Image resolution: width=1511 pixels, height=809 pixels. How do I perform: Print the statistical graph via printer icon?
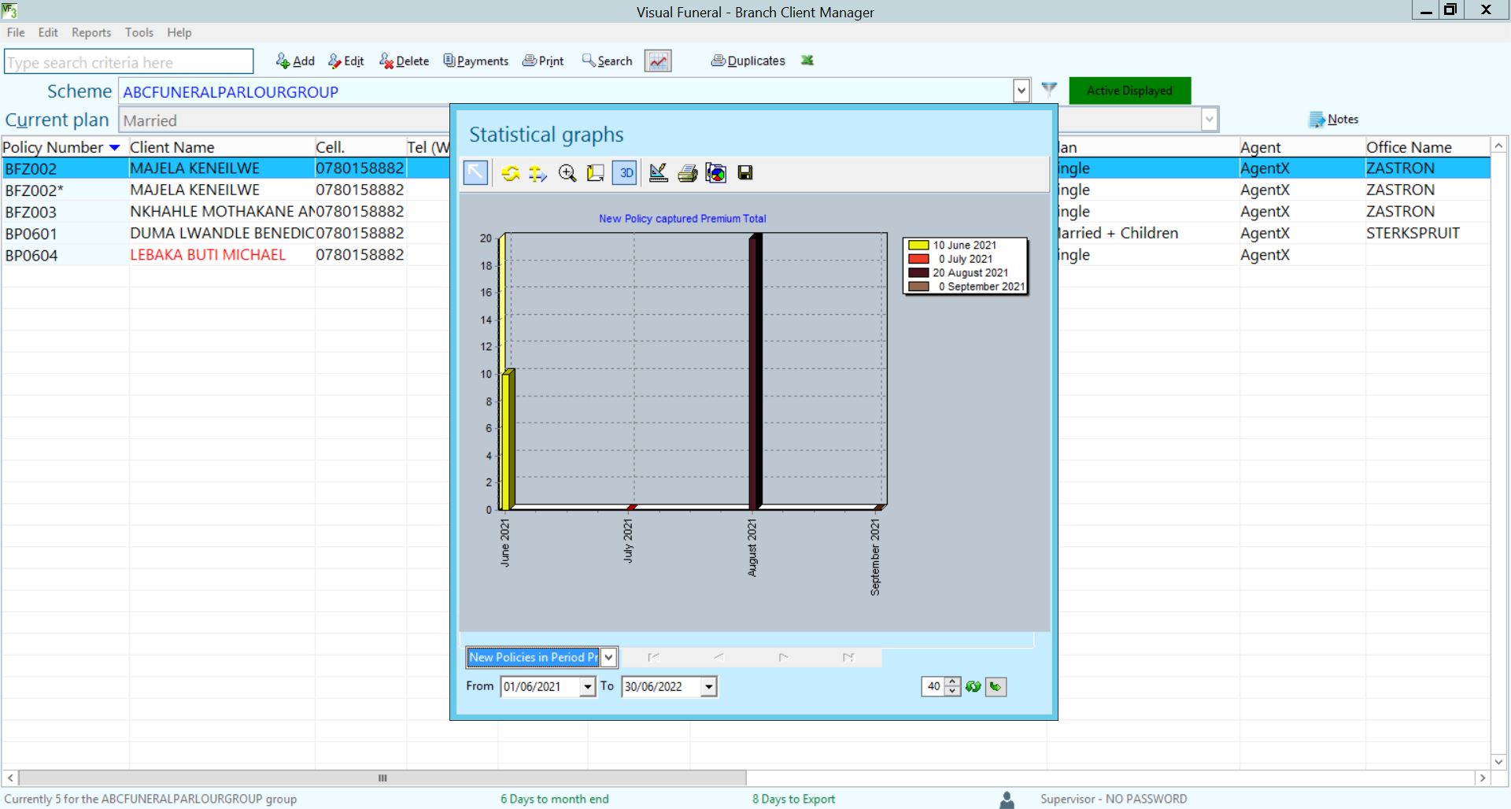pos(687,173)
